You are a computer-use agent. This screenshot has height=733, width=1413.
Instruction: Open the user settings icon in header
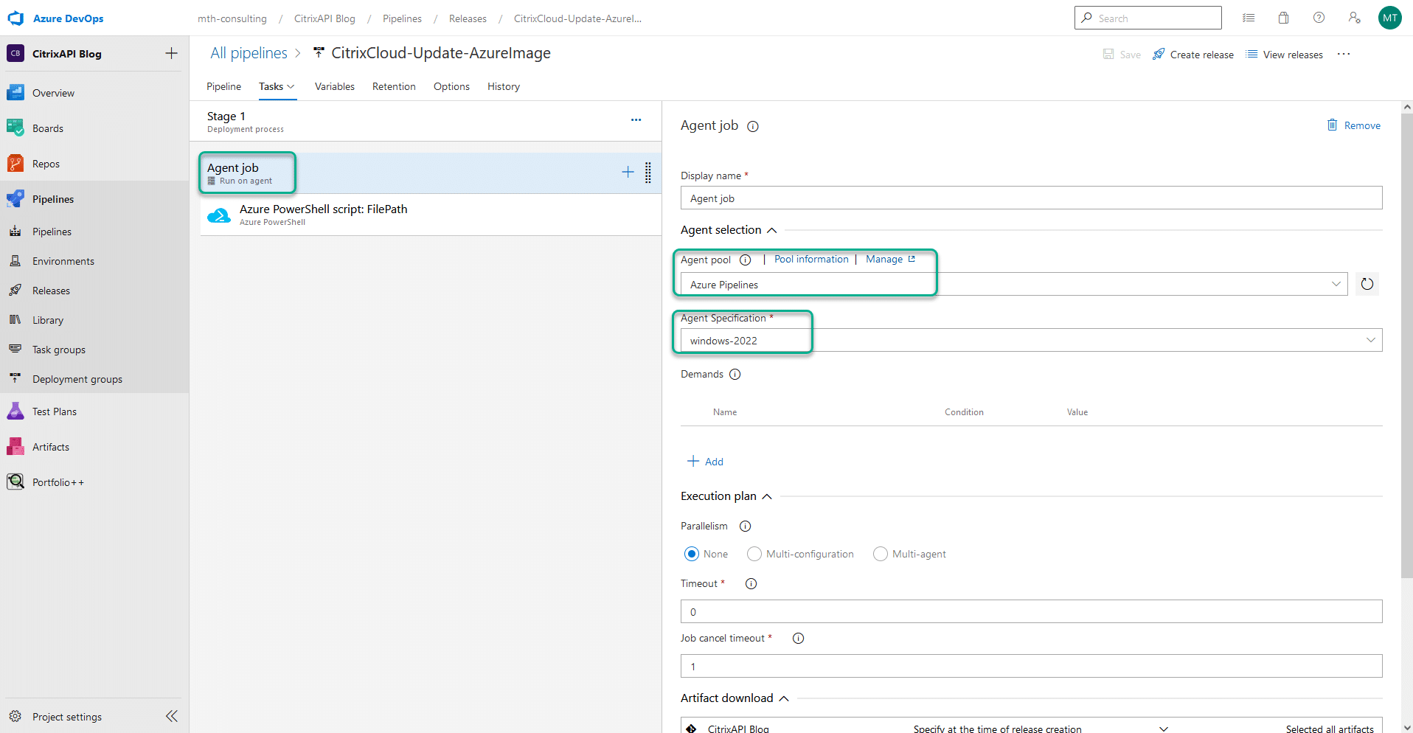coord(1355,18)
